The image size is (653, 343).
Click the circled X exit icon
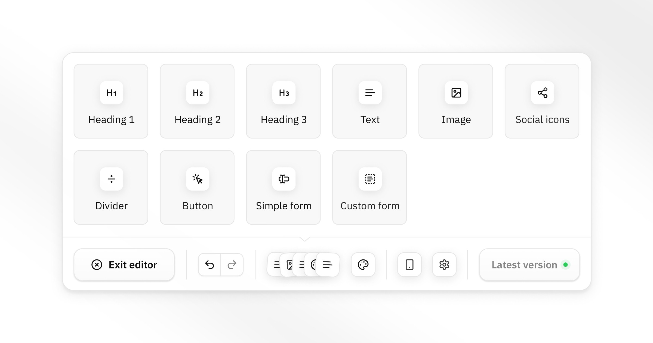[97, 265]
